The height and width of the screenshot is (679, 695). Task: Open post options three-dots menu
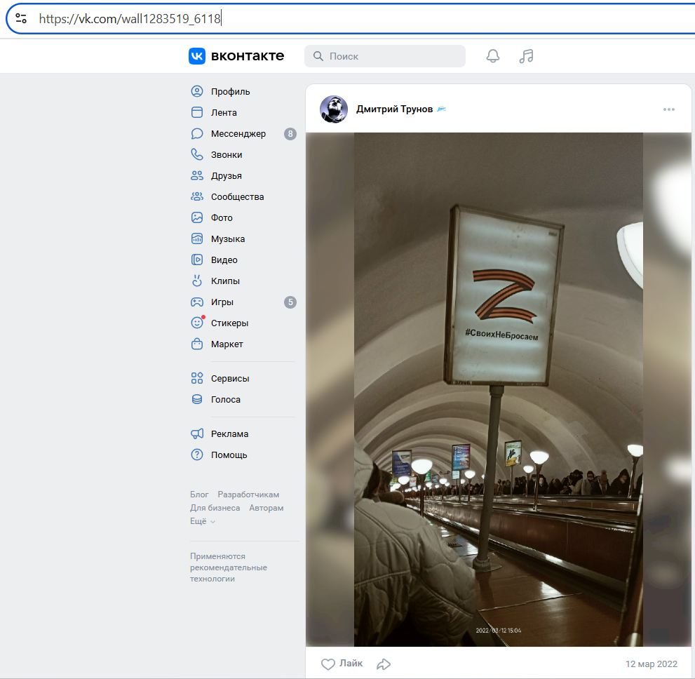[668, 109]
